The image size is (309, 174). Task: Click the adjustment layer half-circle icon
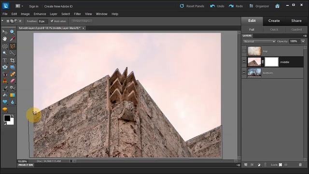259,165
